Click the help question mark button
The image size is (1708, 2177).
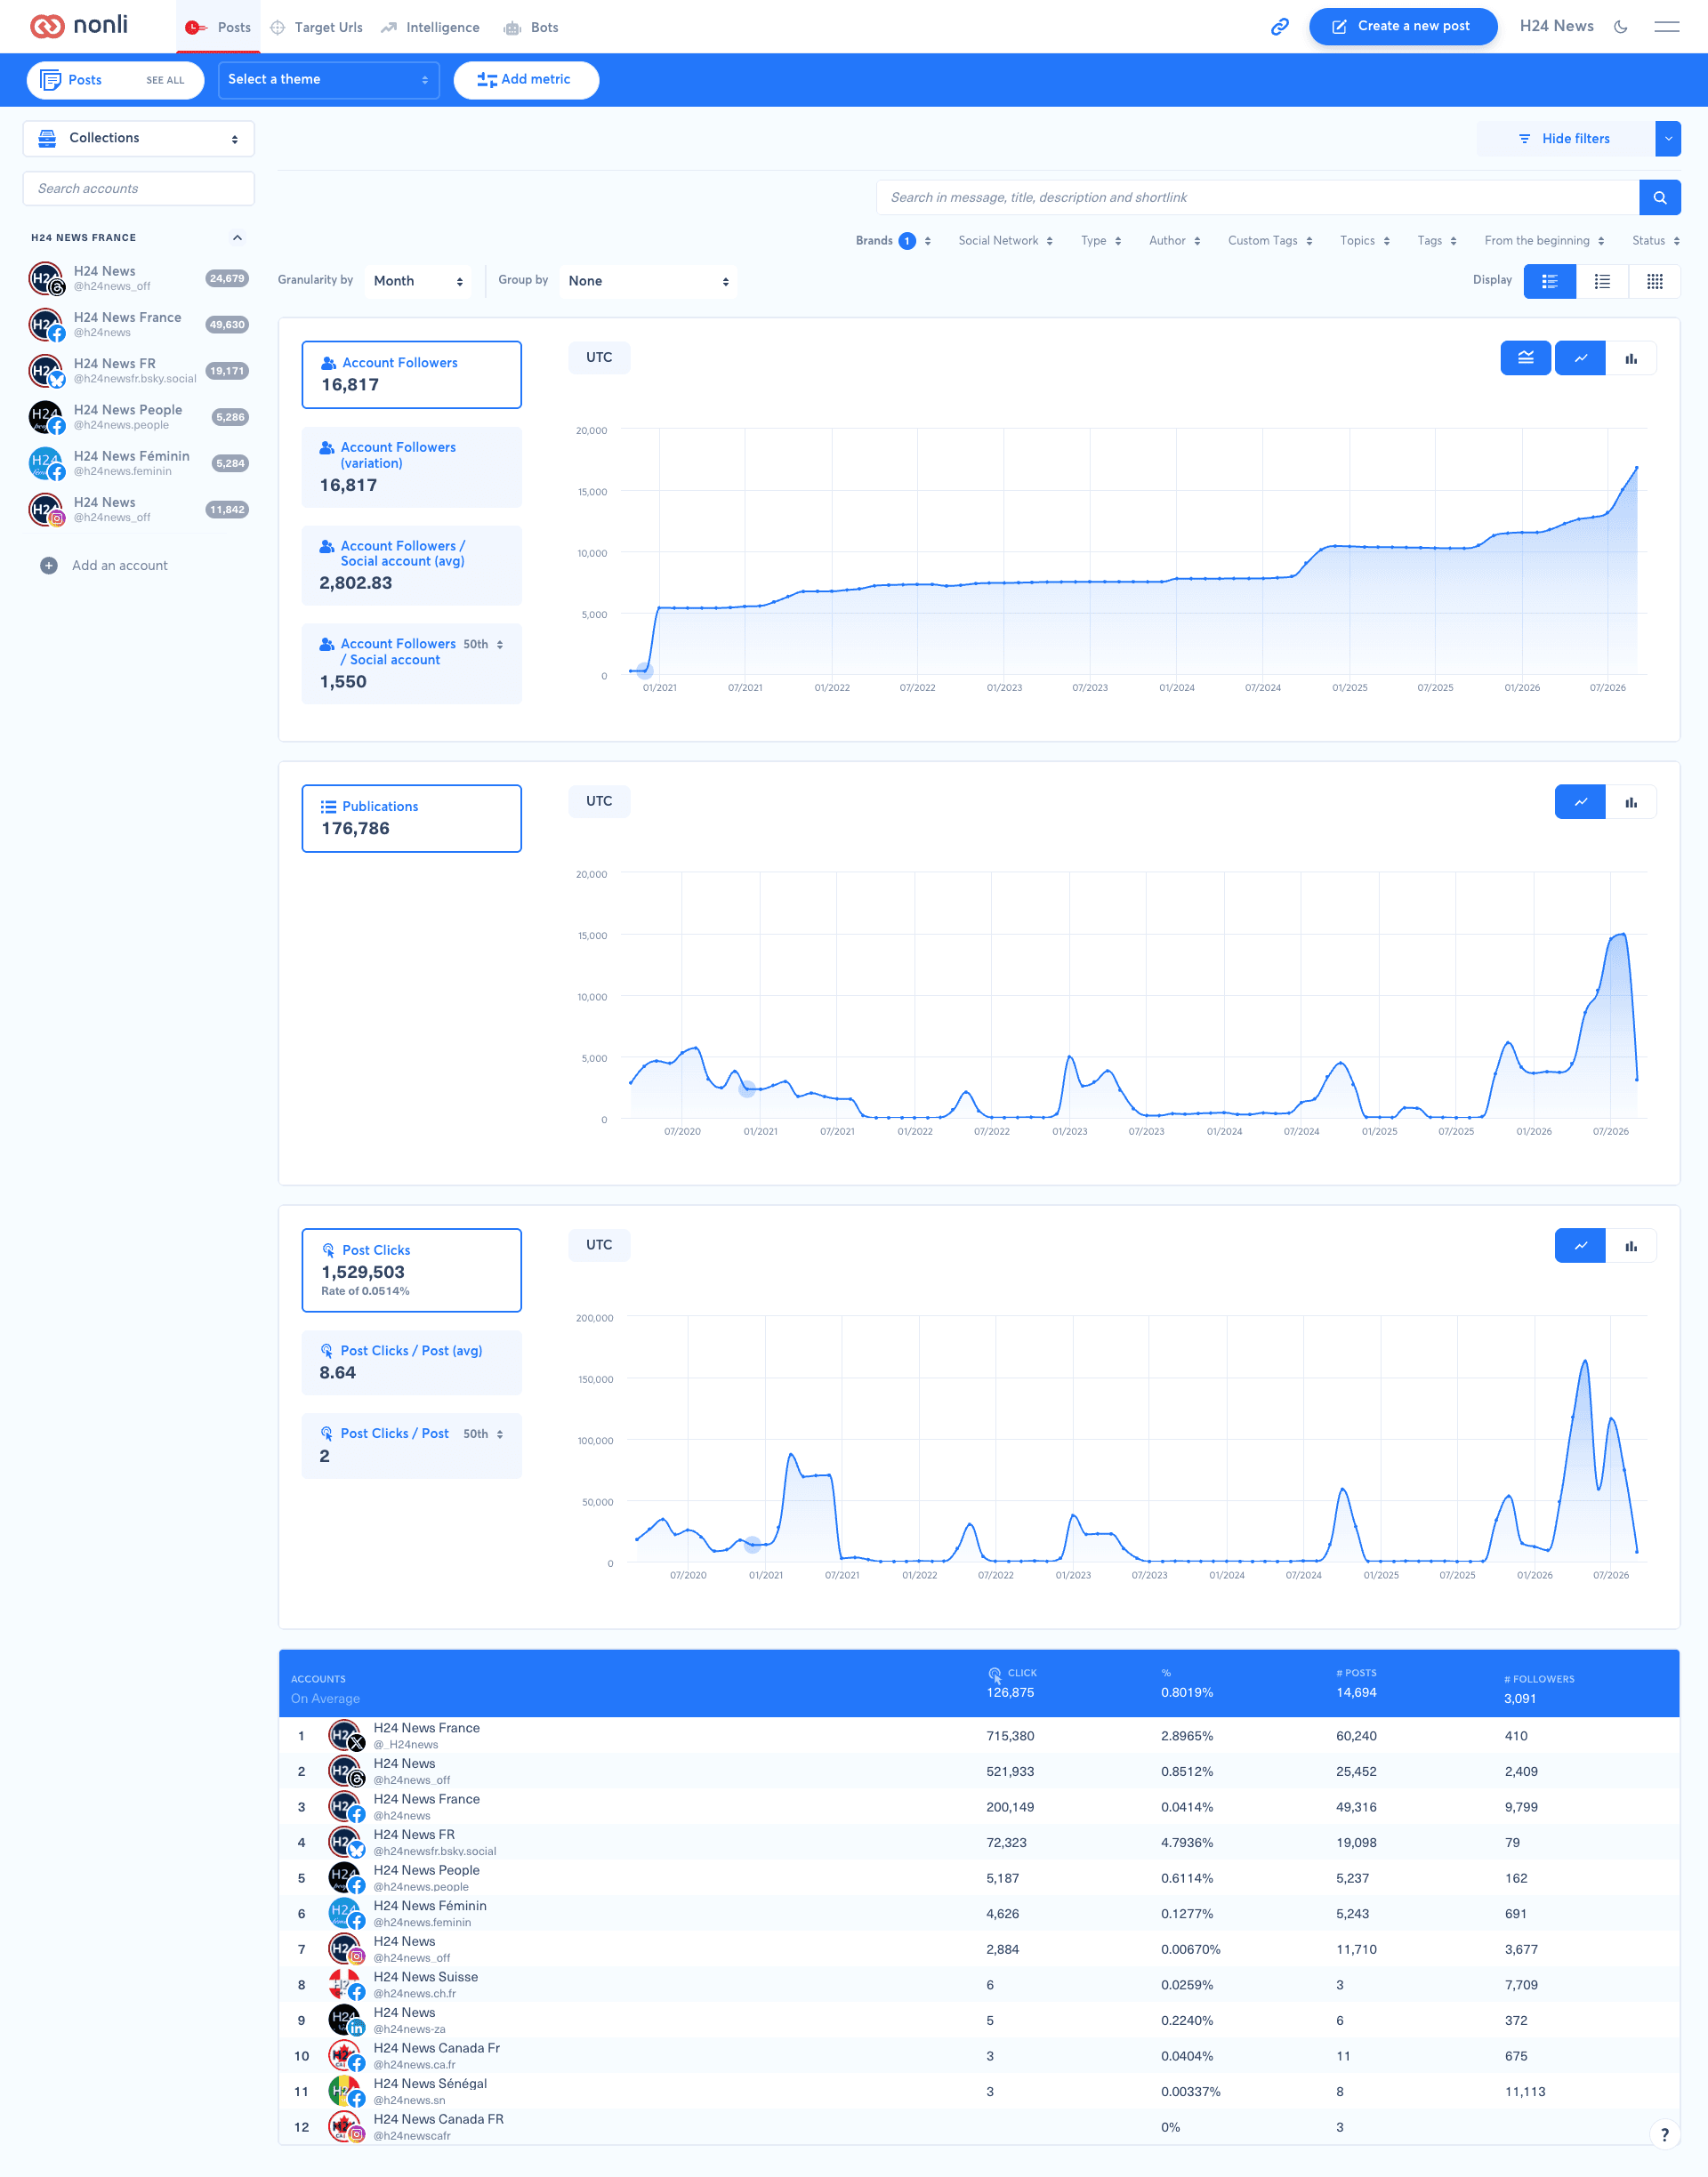coord(1664,2134)
